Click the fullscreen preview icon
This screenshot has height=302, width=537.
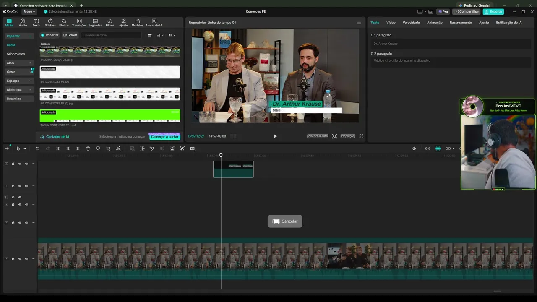click(361, 136)
